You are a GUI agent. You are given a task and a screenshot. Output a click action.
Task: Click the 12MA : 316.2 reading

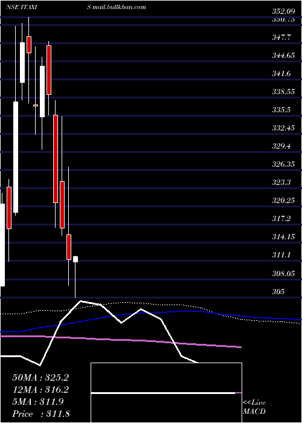[40, 390]
